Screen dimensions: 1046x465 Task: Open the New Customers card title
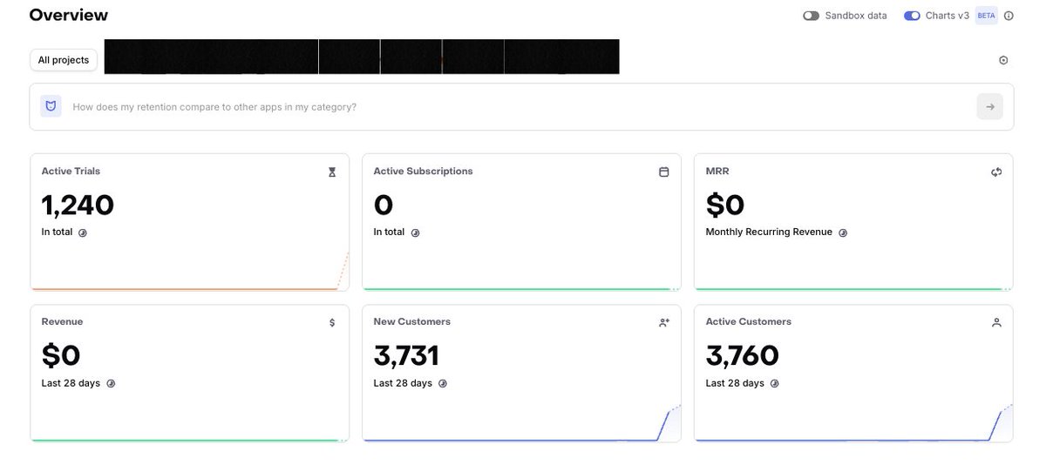[x=411, y=322]
